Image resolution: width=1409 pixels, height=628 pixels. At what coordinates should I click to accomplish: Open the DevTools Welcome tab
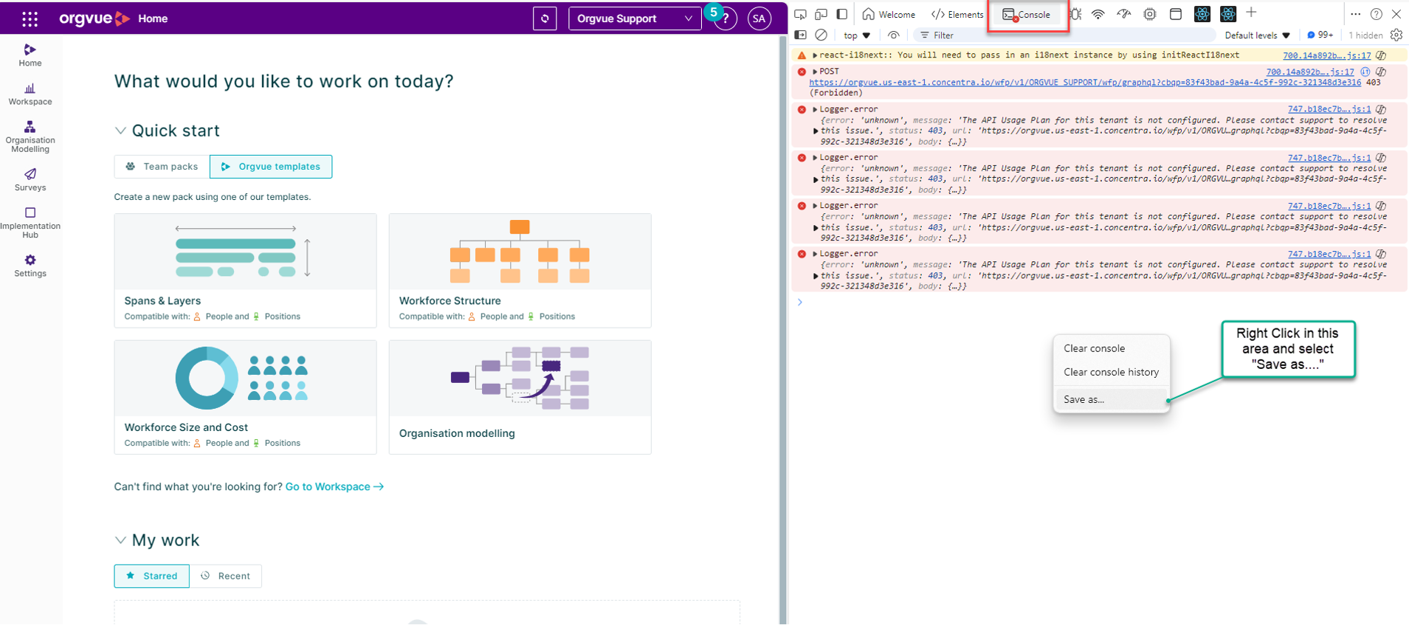(x=889, y=14)
